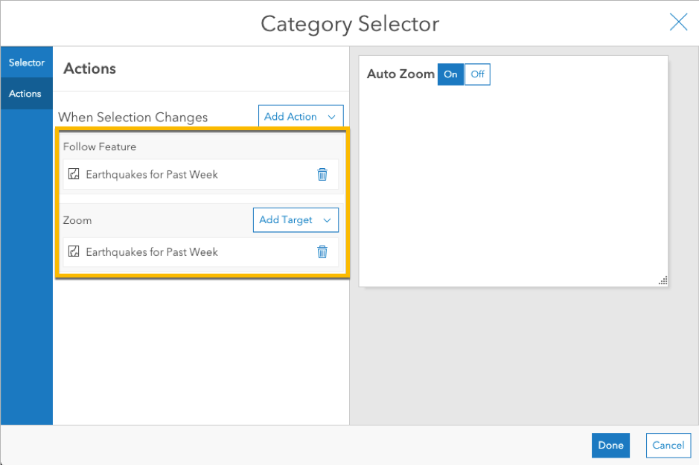
Task: Click the chevron arrow on Add Action
Action: coord(331,117)
